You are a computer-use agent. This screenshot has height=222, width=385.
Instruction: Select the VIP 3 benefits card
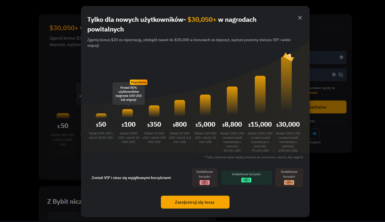point(246,178)
